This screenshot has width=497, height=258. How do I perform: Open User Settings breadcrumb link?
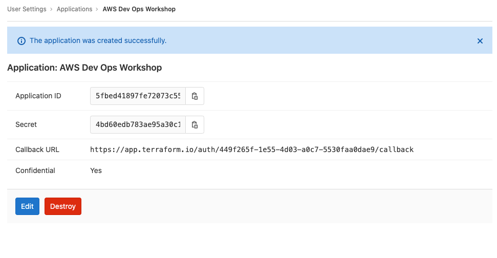[27, 9]
